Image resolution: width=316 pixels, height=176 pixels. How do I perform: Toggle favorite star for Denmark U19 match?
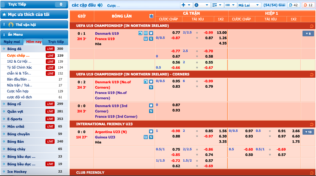[151, 33]
